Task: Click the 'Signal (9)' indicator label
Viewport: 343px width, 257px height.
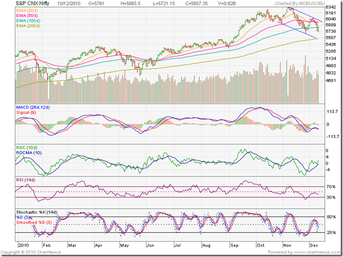Action: point(26,112)
